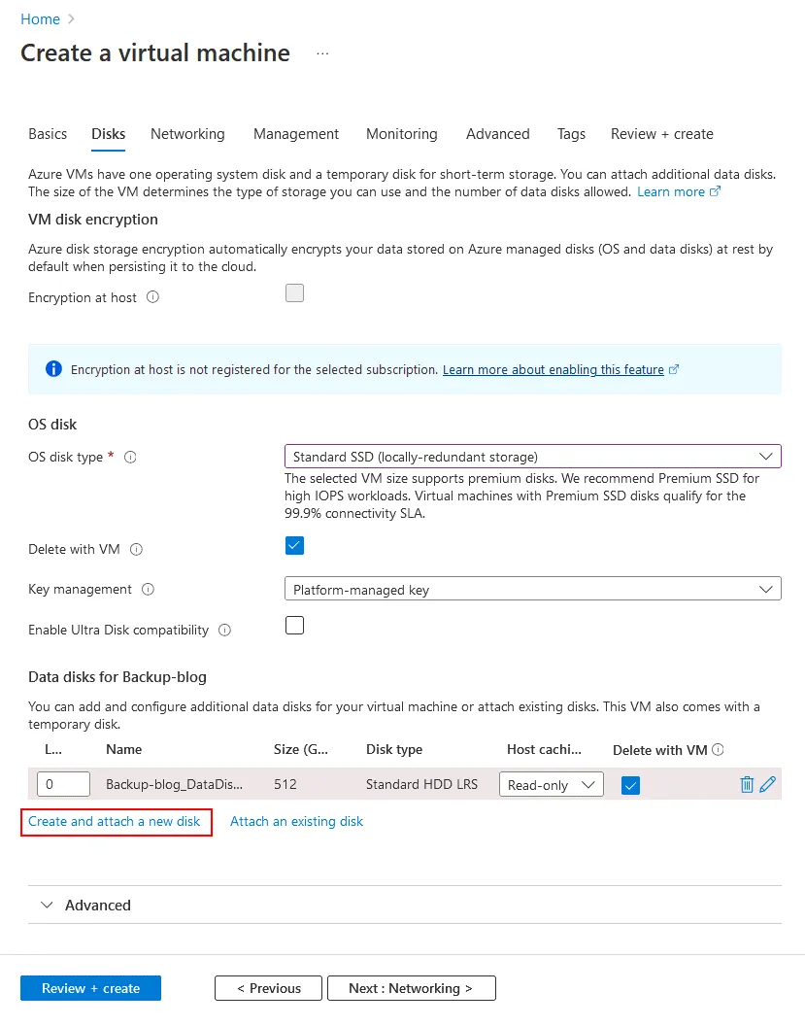Uncheck Delete with VM for the OS disk
Viewport: 805px width, 1026px height.
(294, 545)
